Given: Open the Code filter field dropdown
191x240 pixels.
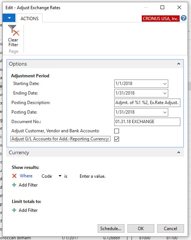Looking at the screenshot, I should [60, 176].
